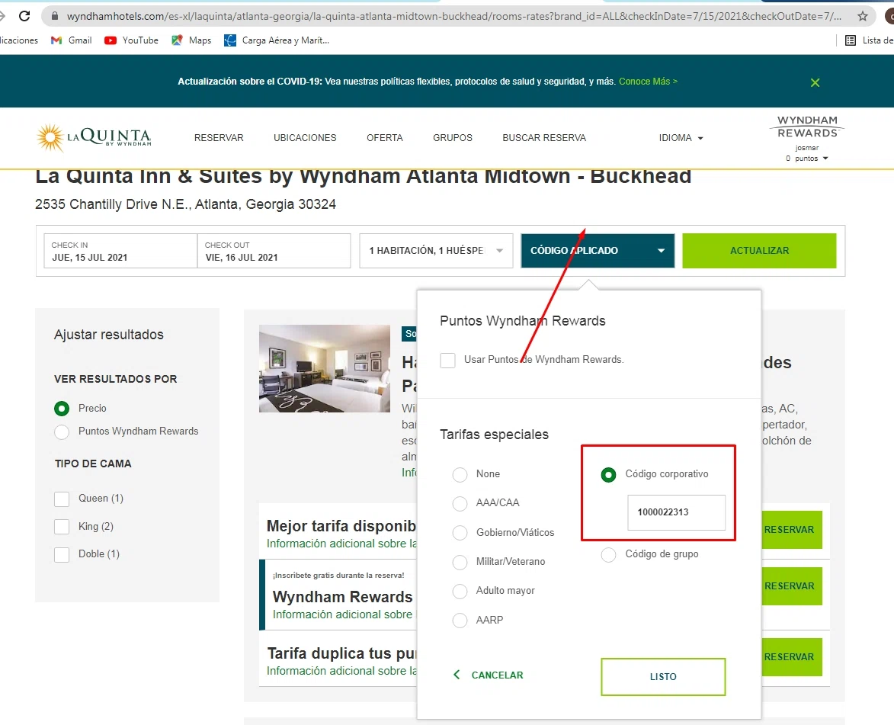Open info link under Wyndham Rewards rate
The width and height of the screenshot is (894, 725).
[x=344, y=614]
